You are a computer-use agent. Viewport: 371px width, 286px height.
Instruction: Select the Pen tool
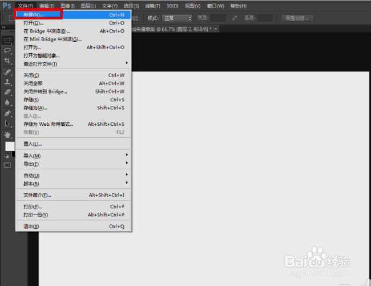7,113
